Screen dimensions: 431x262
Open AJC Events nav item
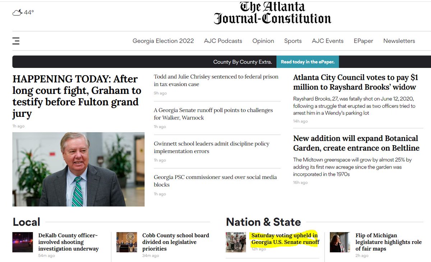point(328,41)
